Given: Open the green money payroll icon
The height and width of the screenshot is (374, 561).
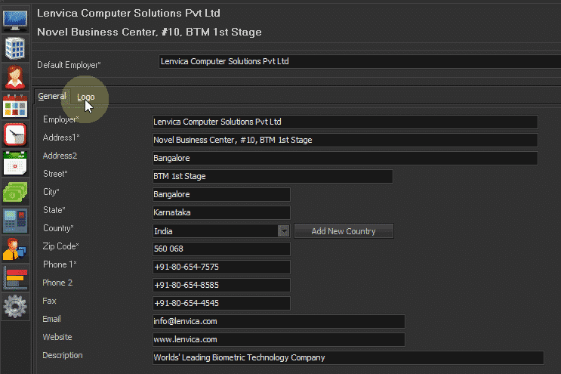Looking at the screenshot, I should [15, 192].
